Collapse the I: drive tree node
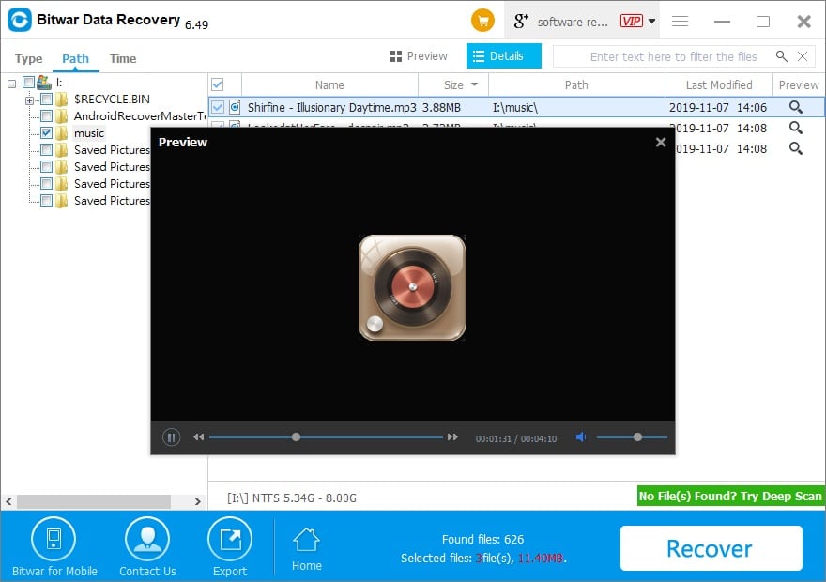Screen dimensions: 826x582 (11, 84)
